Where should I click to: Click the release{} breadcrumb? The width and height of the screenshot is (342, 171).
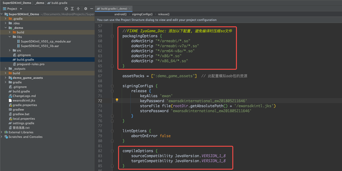pyautogui.click(x=164, y=14)
